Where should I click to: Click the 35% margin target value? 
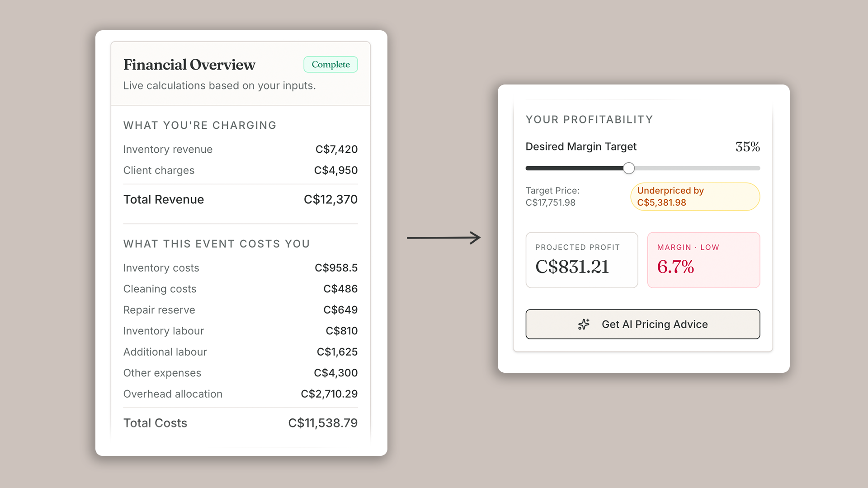coord(747,147)
